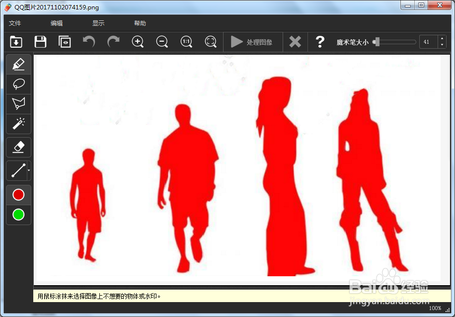The width and height of the screenshot is (455, 317).
Task: Open the 编辑 menu
Action: pos(57,23)
